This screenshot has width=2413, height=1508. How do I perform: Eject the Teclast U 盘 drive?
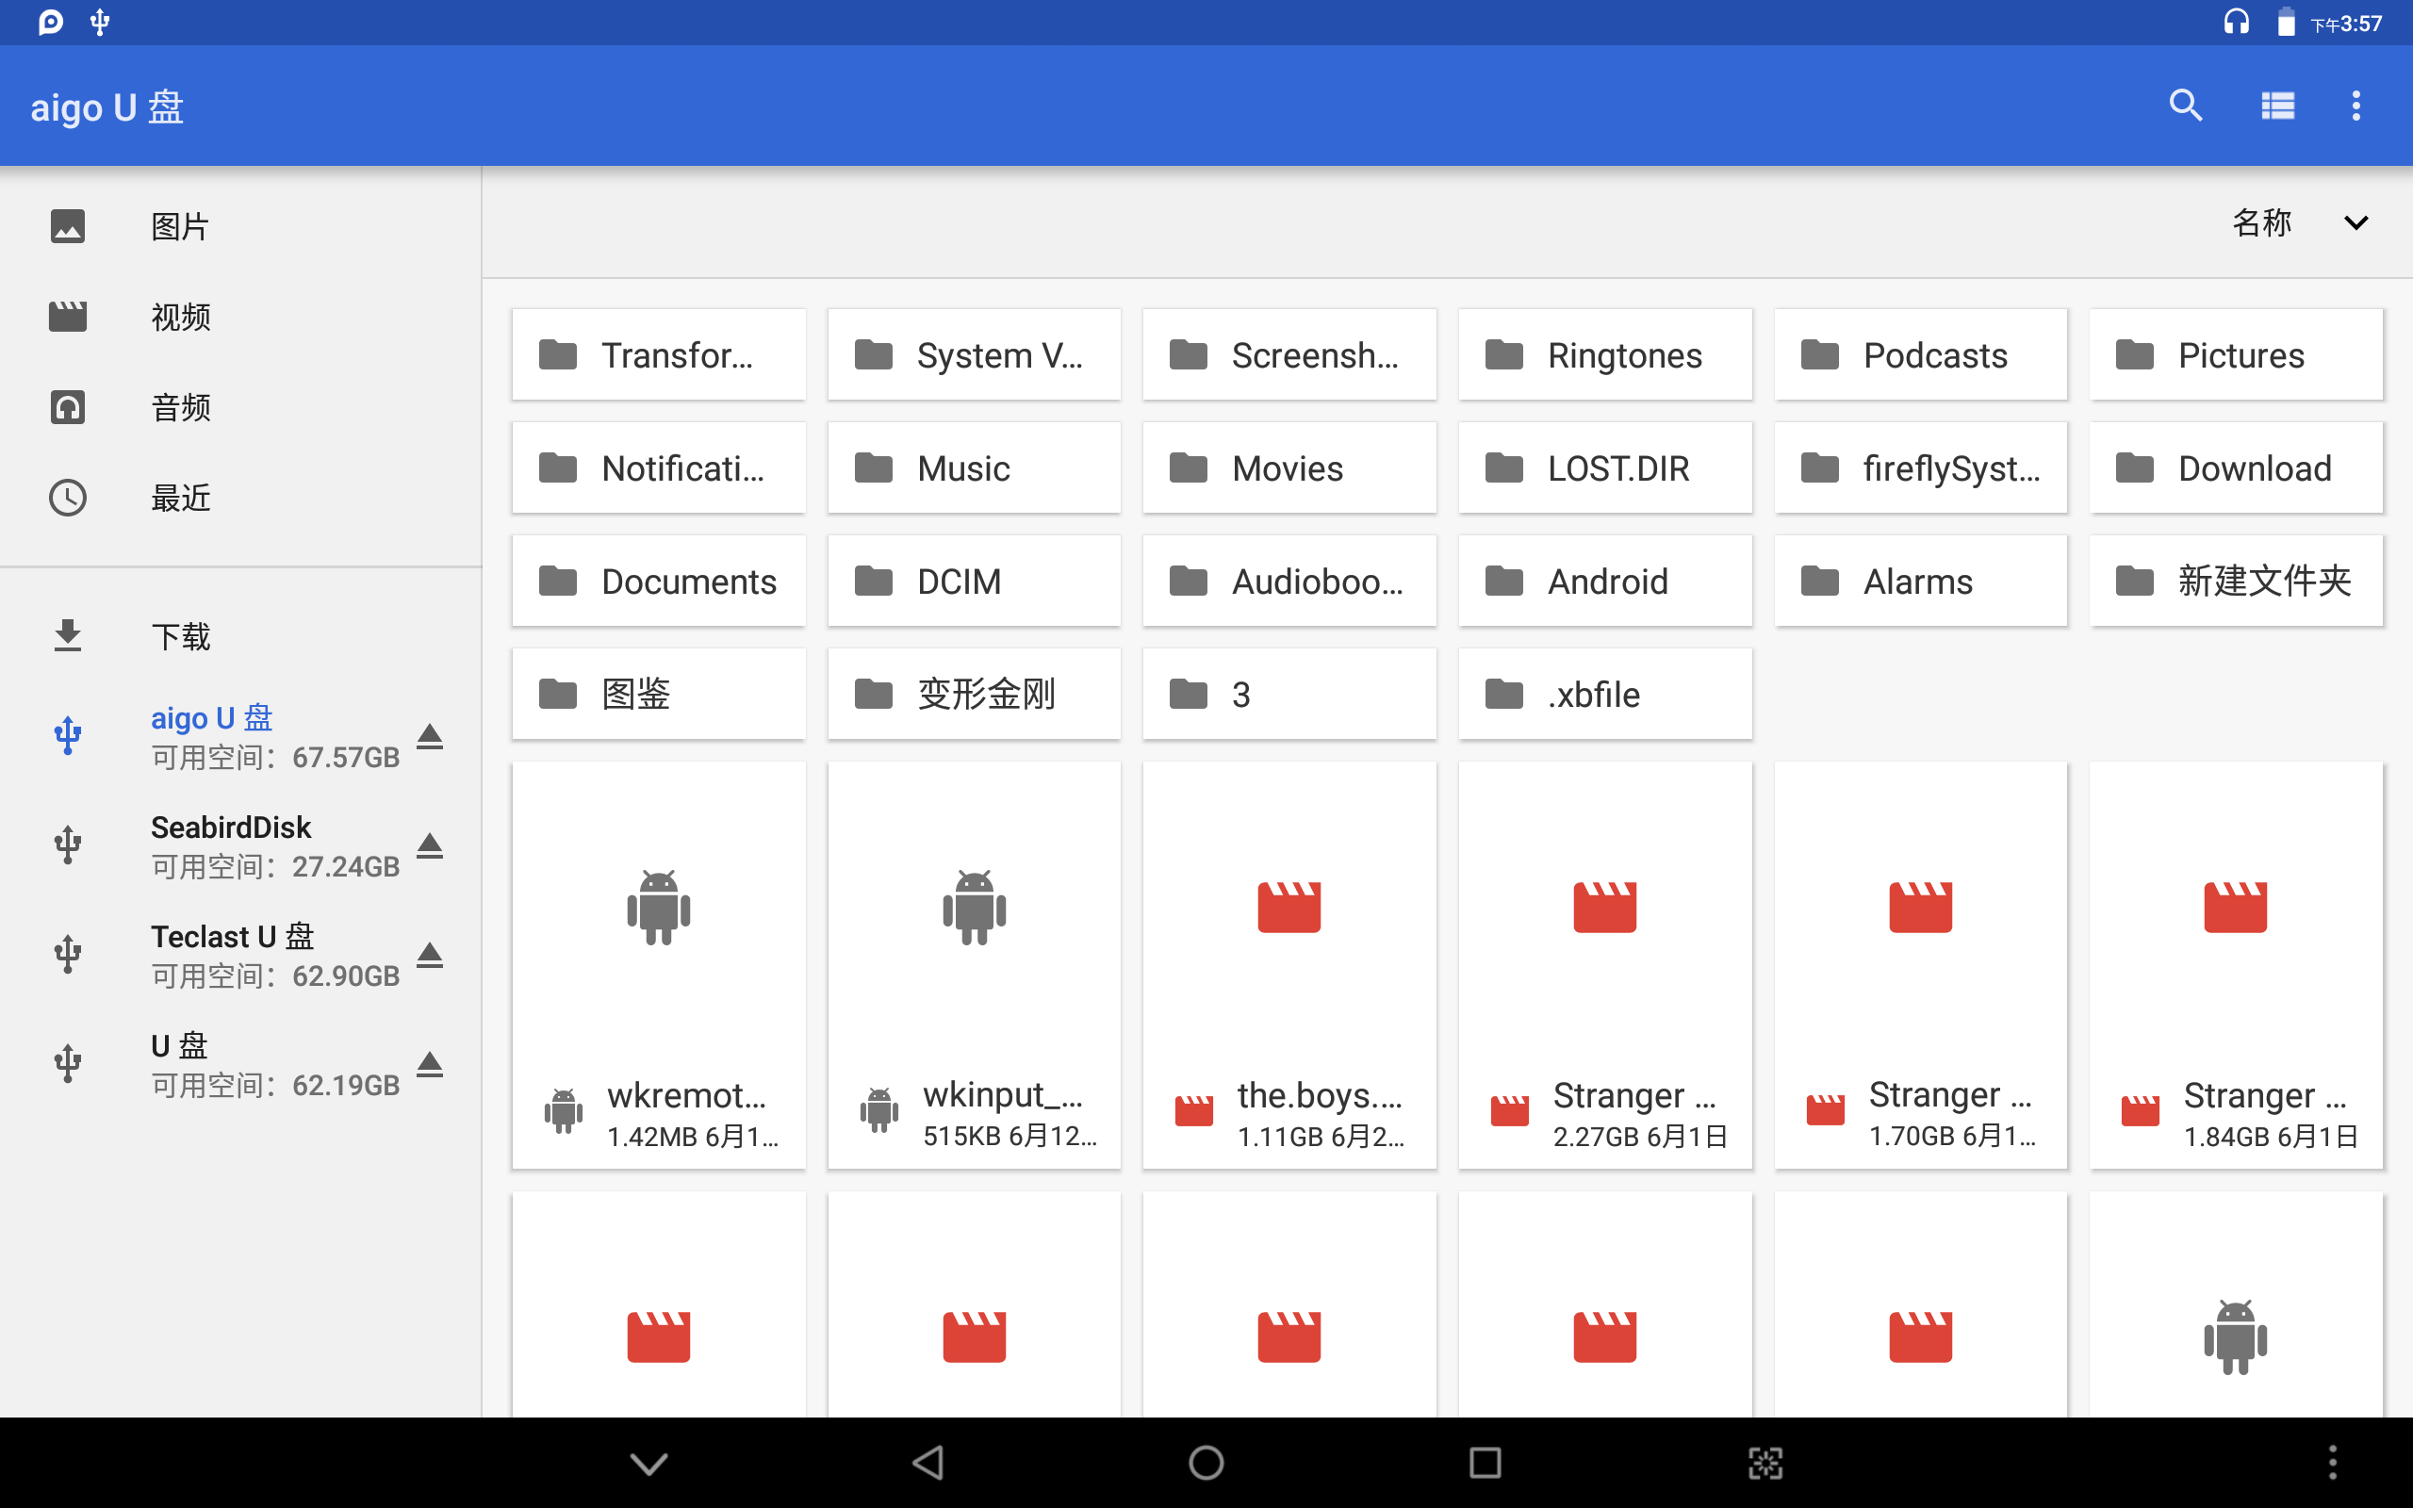click(x=430, y=956)
